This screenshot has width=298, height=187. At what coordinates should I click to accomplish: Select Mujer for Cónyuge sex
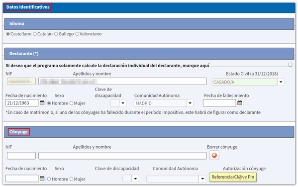pos(71,179)
